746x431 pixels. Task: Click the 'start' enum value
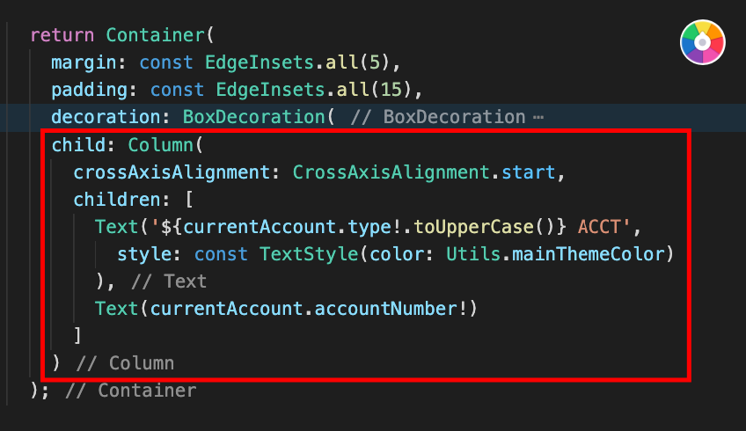coord(529,172)
